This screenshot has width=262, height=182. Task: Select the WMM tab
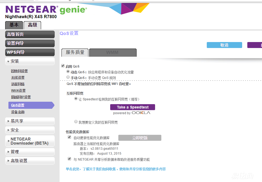[x=113, y=53]
